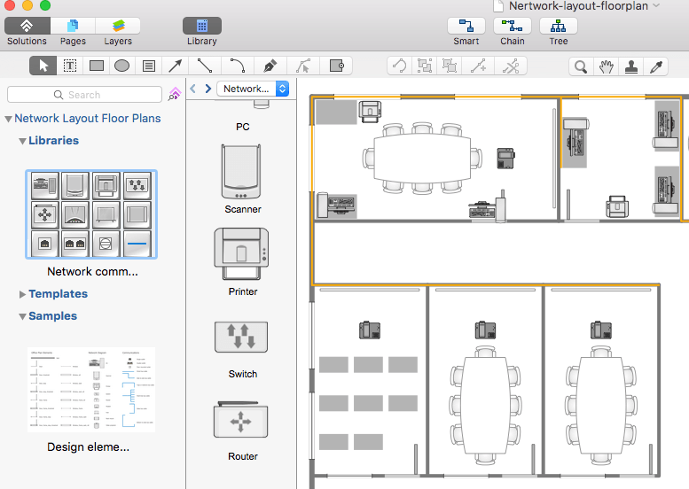Open the Design eleme... sample thumbnail
Image resolution: width=689 pixels, height=489 pixels.
click(x=91, y=390)
